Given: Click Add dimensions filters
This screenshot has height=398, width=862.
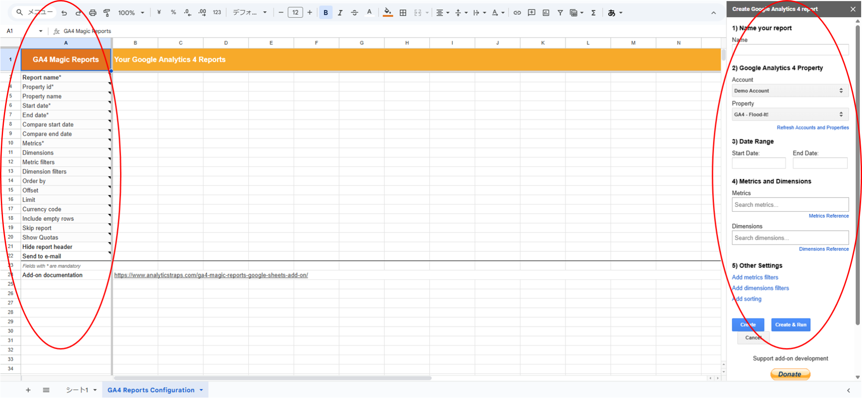Looking at the screenshot, I should tap(760, 288).
